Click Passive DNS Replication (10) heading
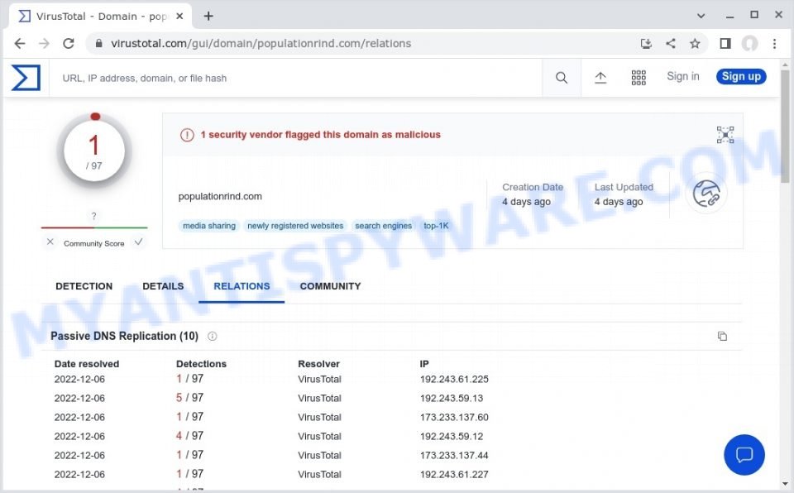Viewport: 794px width, 493px height. pos(125,336)
